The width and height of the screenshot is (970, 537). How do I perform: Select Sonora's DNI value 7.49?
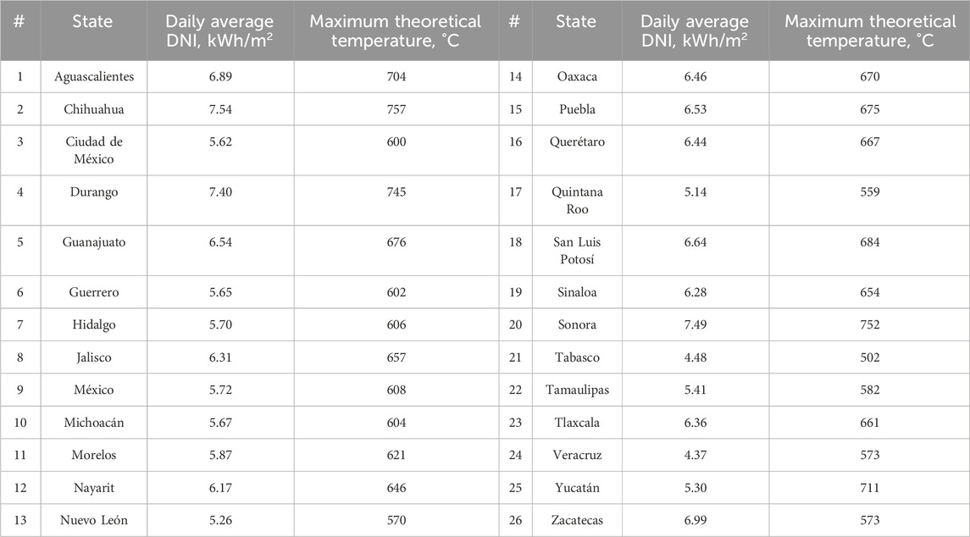tap(694, 324)
